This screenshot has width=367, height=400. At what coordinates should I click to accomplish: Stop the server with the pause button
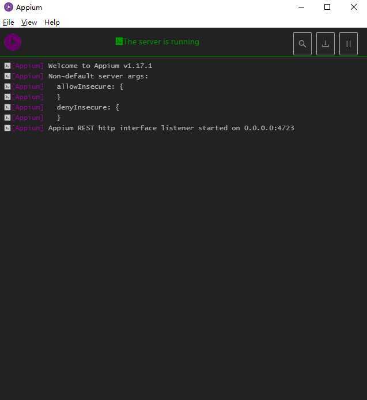coord(349,44)
